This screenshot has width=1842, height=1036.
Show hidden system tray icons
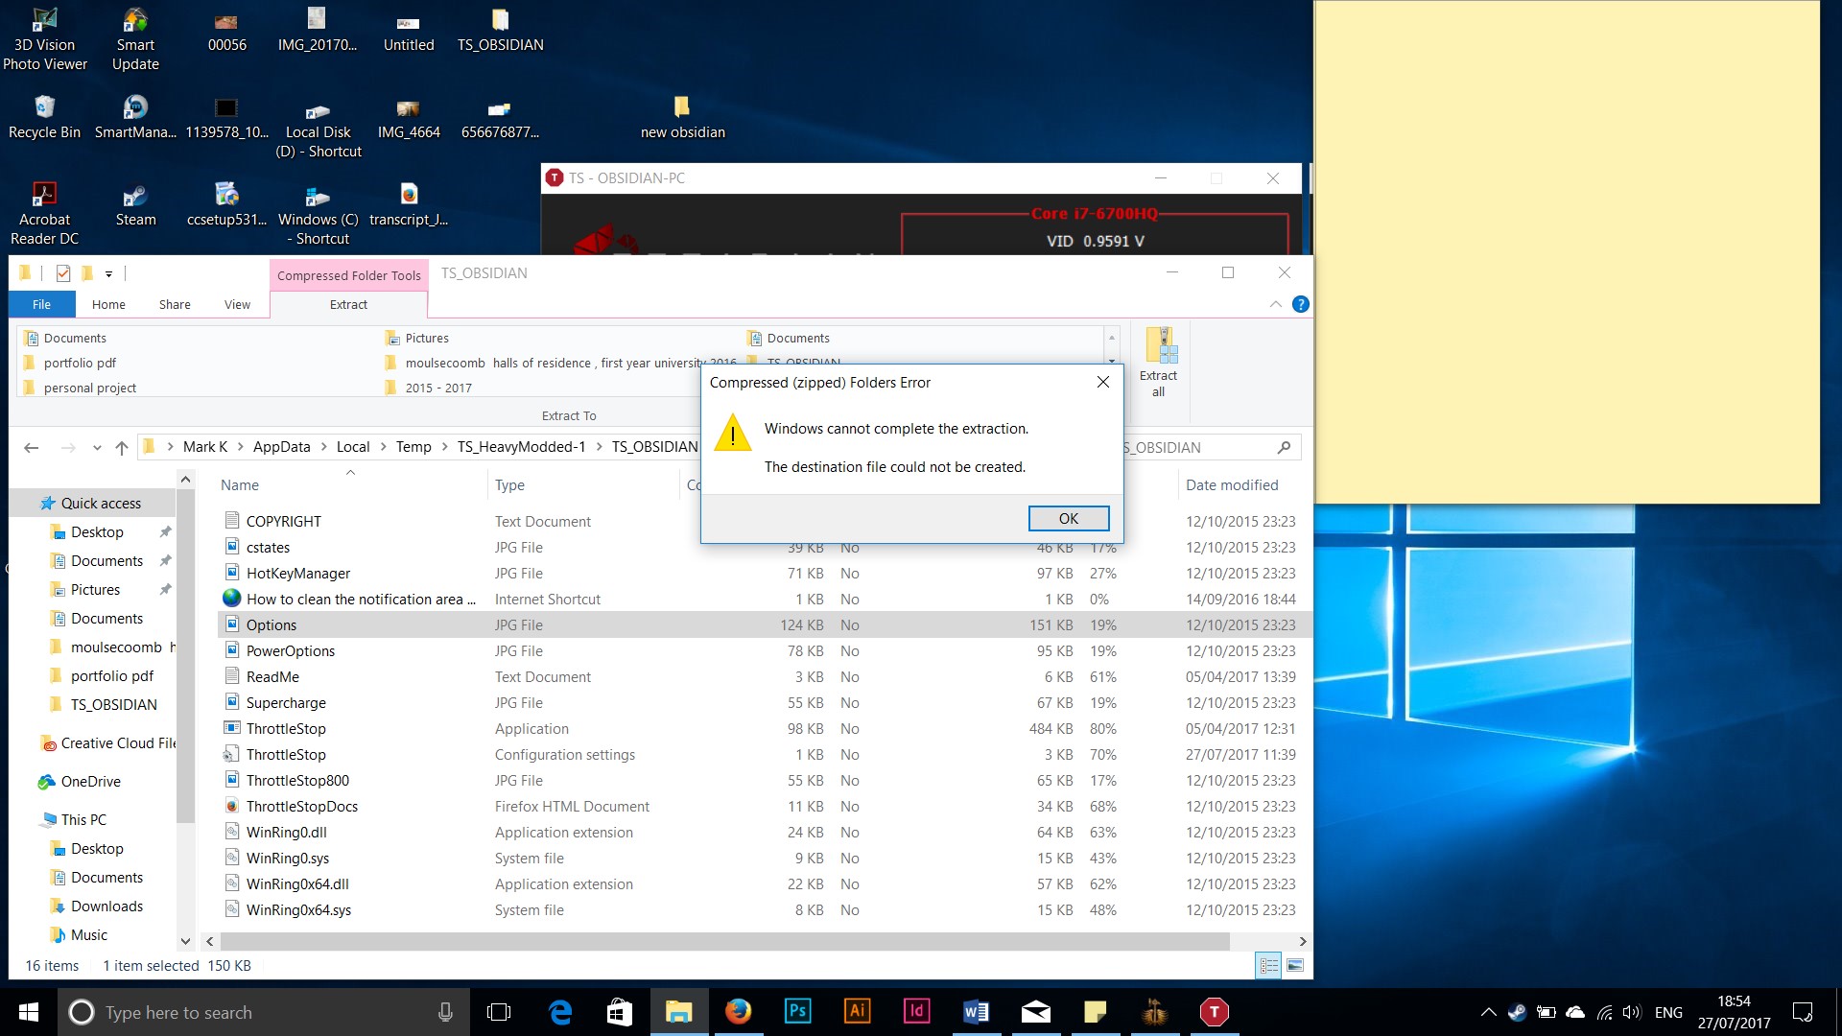1488,1012
